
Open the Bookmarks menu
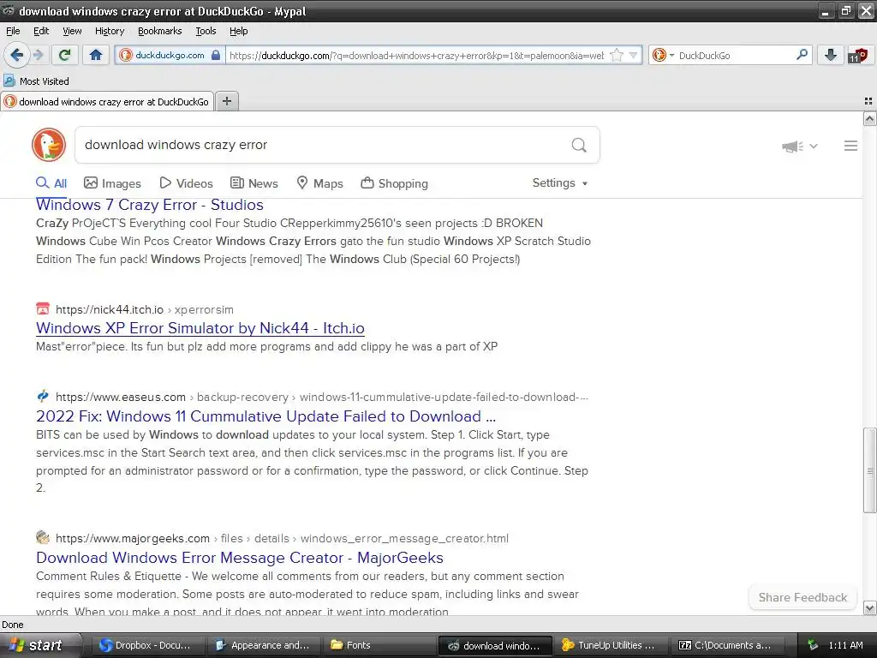[x=160, y=31]
